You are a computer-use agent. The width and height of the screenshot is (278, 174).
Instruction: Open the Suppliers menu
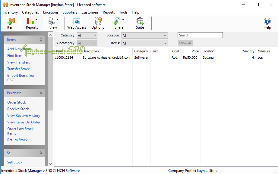point(70,12)
